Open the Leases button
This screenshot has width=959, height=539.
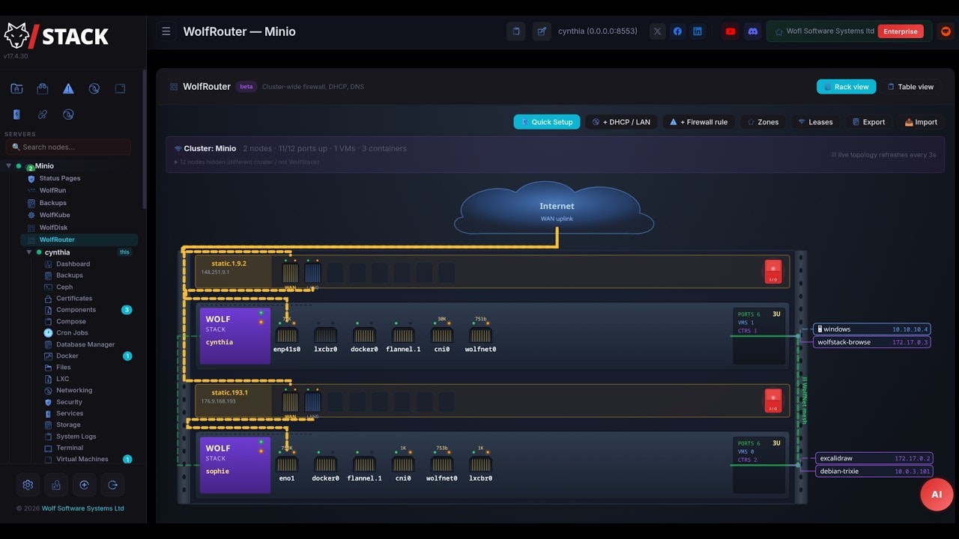coord(815,122)
